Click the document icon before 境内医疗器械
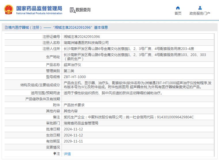 tap(6, 28)
